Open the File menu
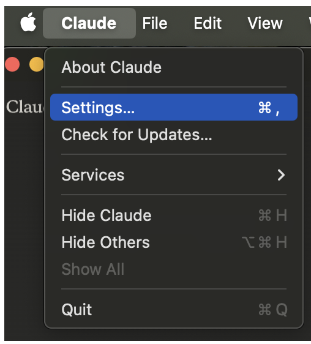Image resolution: width=311 pixels, height=344 pixels. (x=155, y=23)
